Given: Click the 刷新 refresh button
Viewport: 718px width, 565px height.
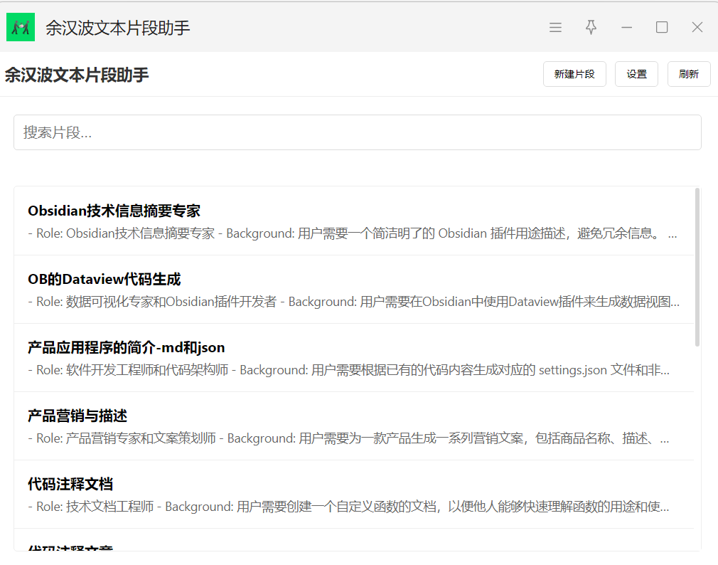Looking at the screenshot, I should point(689,74).
